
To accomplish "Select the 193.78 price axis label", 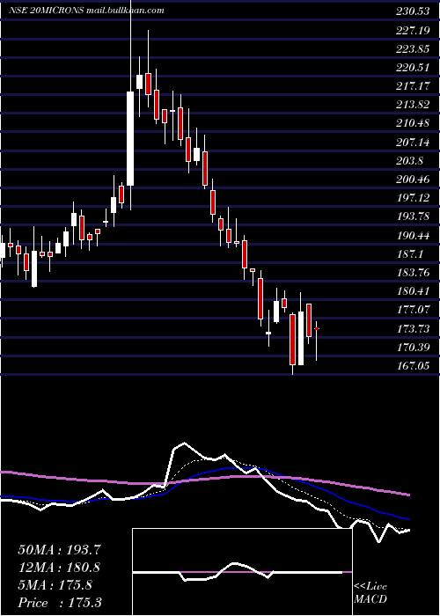I will pyautogui.click(x=413, y=216).
